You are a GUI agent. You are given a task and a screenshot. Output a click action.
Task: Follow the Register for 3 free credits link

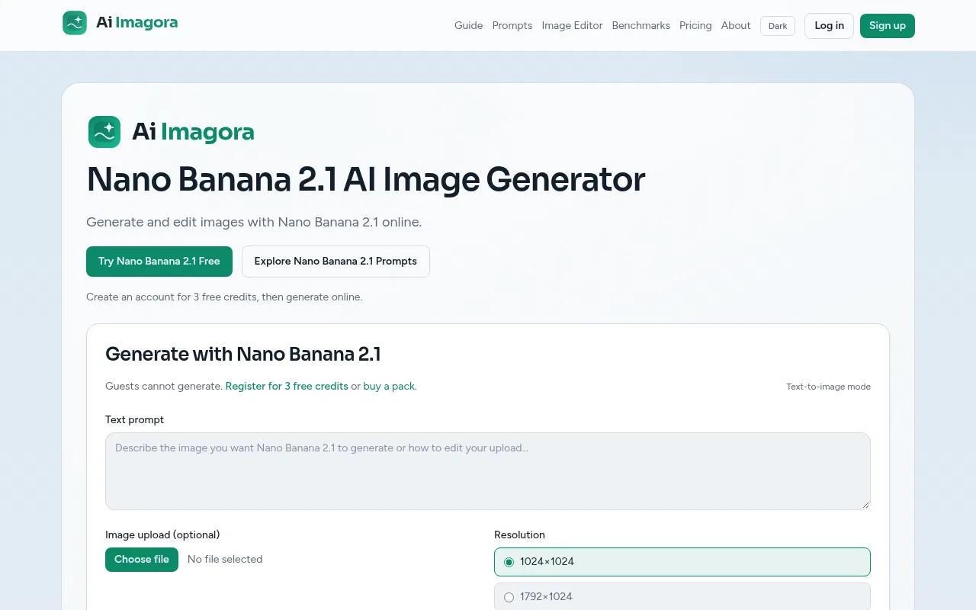287,387
